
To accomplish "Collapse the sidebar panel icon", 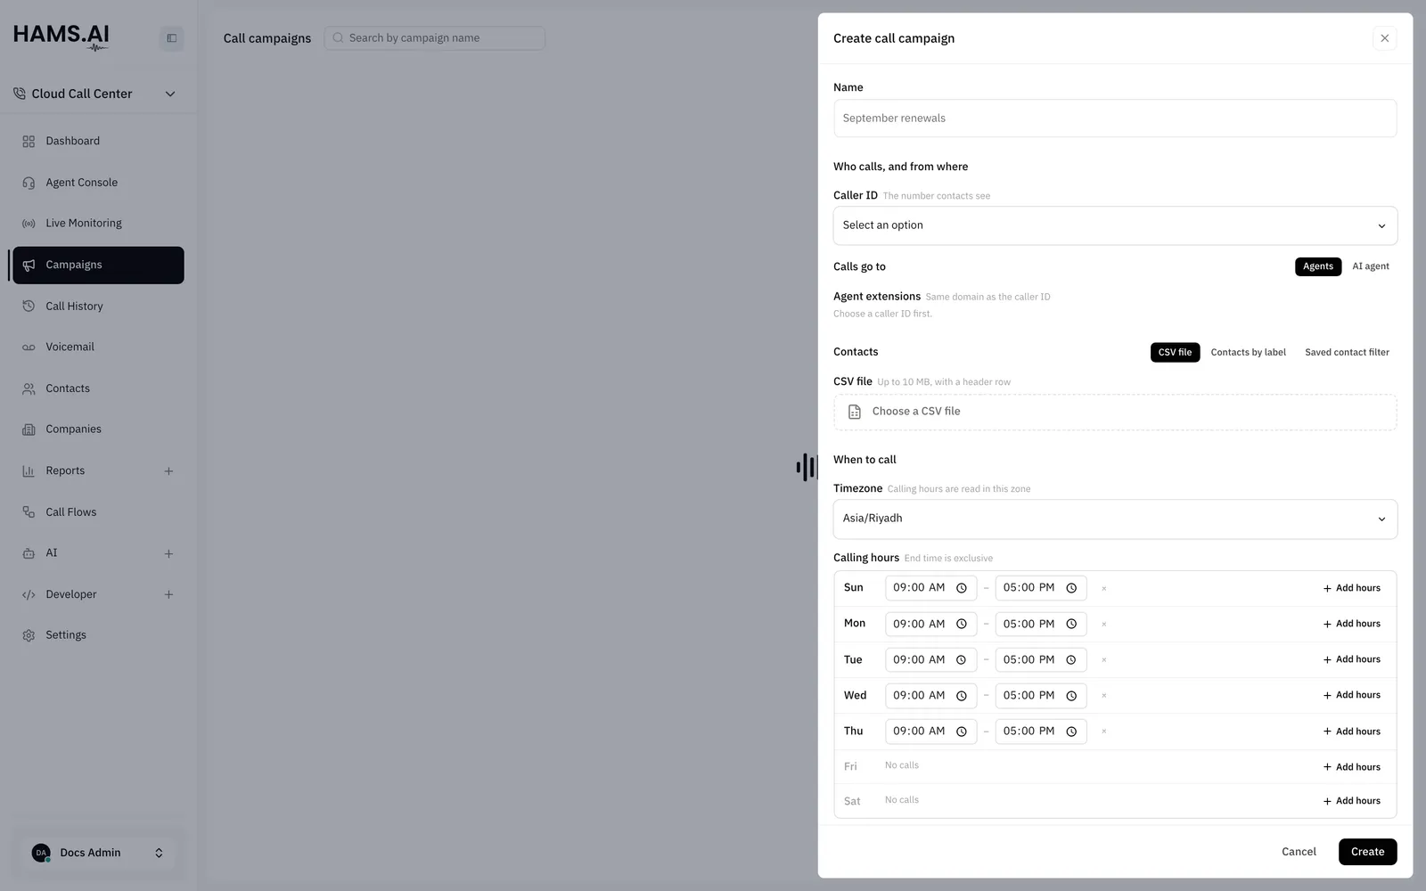I will click(x=172, y=38).
